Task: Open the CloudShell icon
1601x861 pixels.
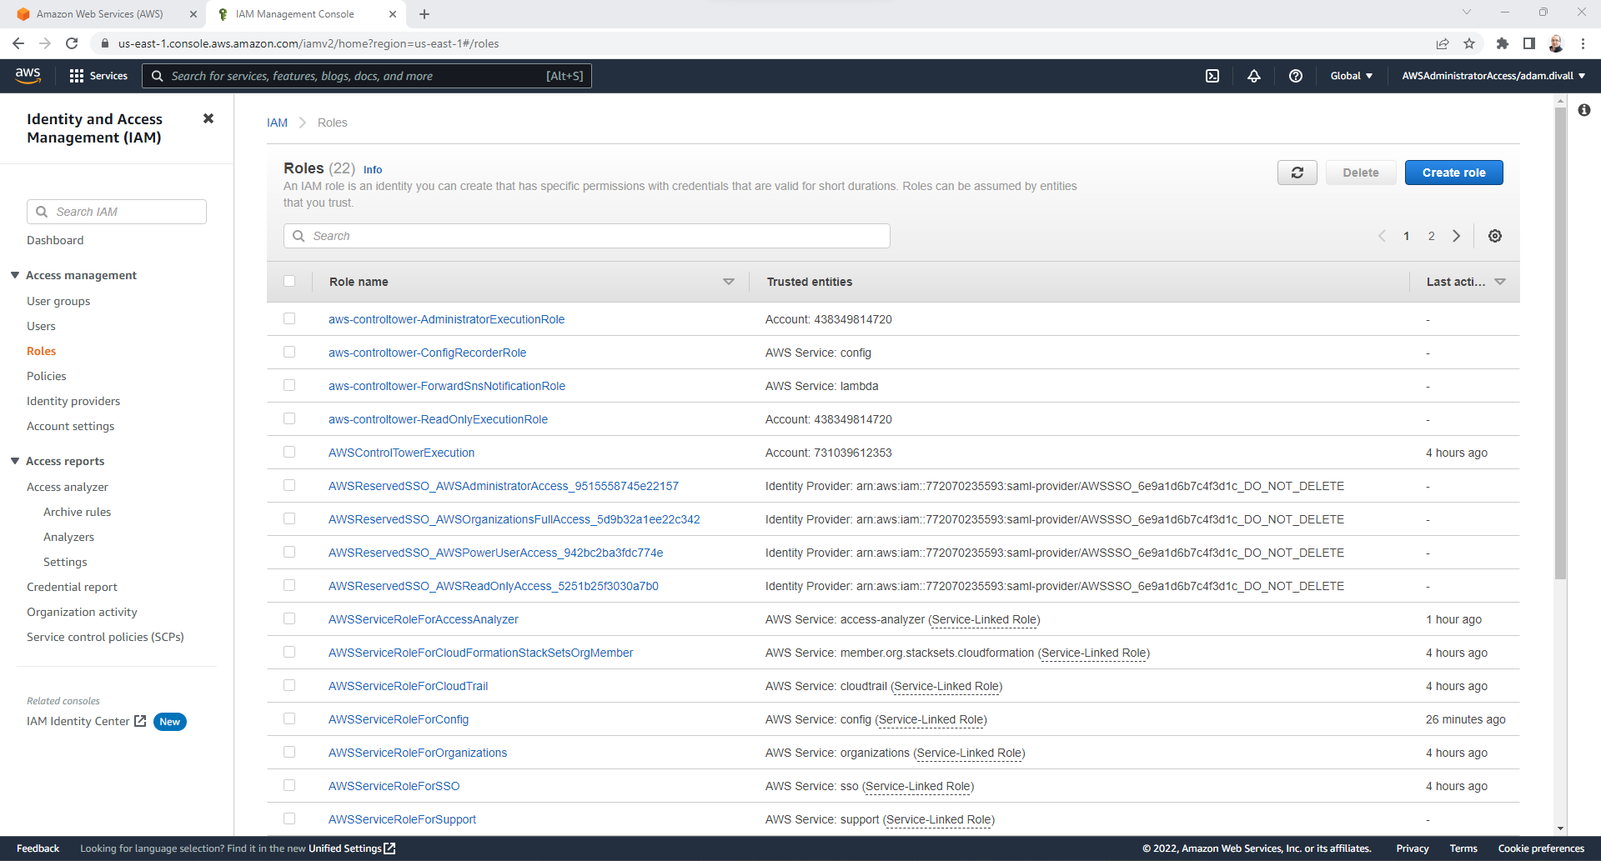Action: 1212,76
